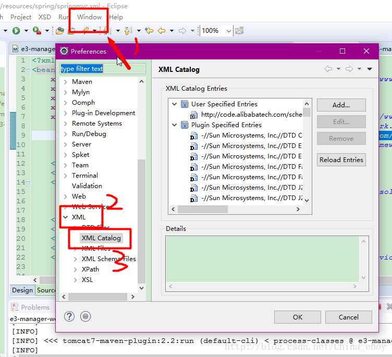The height and width of the screenshot is (357, 392).
Task: Click OK to apply preferences
Action: click(x=298, y=317)
